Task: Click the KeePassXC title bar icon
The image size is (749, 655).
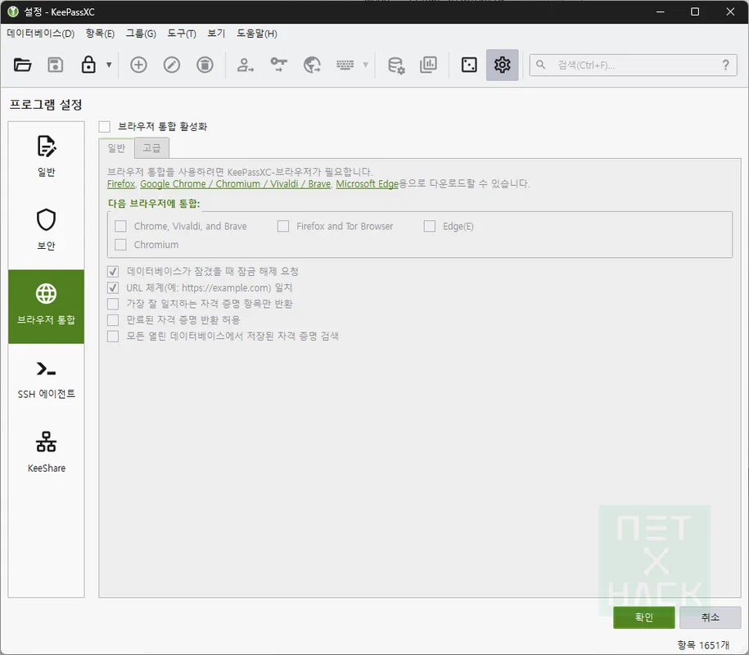Action: pyautogui.click(x=13, y=11)
